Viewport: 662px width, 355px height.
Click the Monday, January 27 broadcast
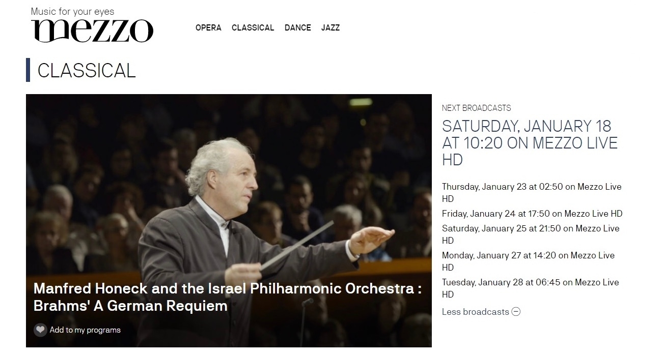[528, 261]
